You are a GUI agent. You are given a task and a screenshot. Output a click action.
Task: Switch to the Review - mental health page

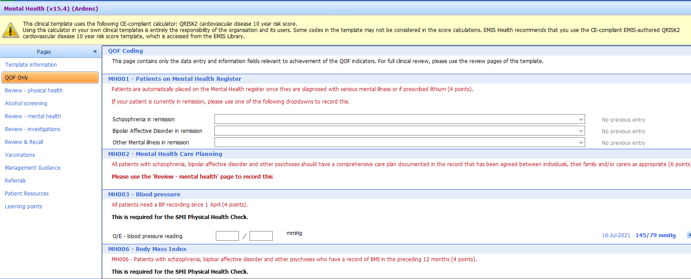point(32,116)
